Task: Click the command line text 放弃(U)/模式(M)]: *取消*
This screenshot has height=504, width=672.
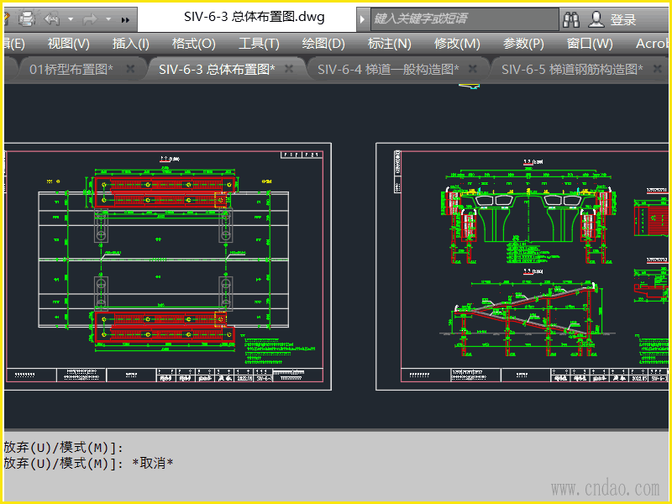Action: [x=88, y=464]
